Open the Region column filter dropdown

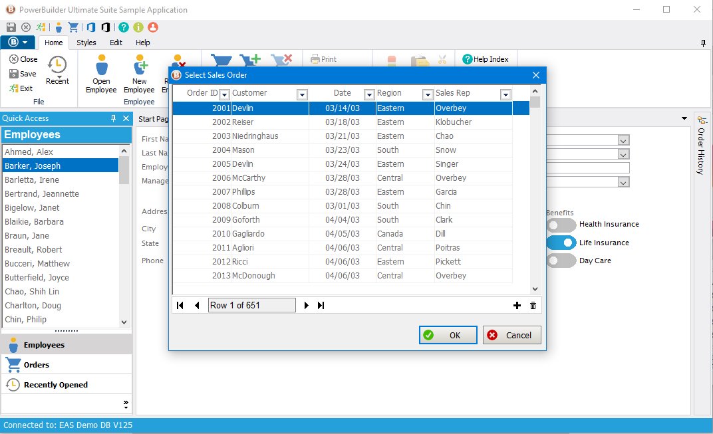point(428,94)
